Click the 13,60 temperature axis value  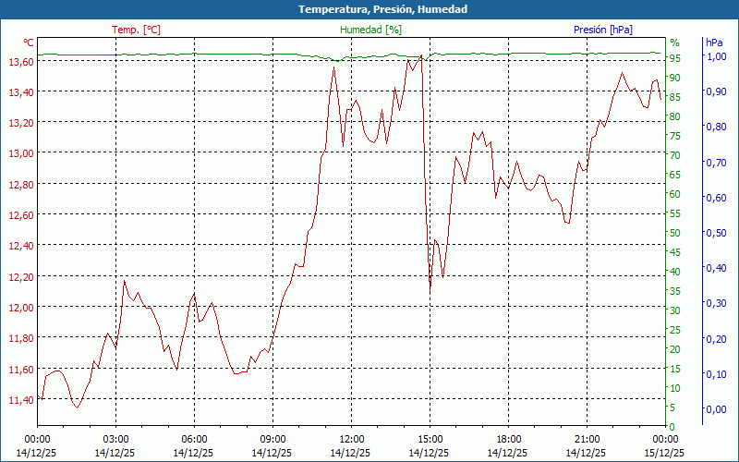pyautogui.click(x=20, y=62)
